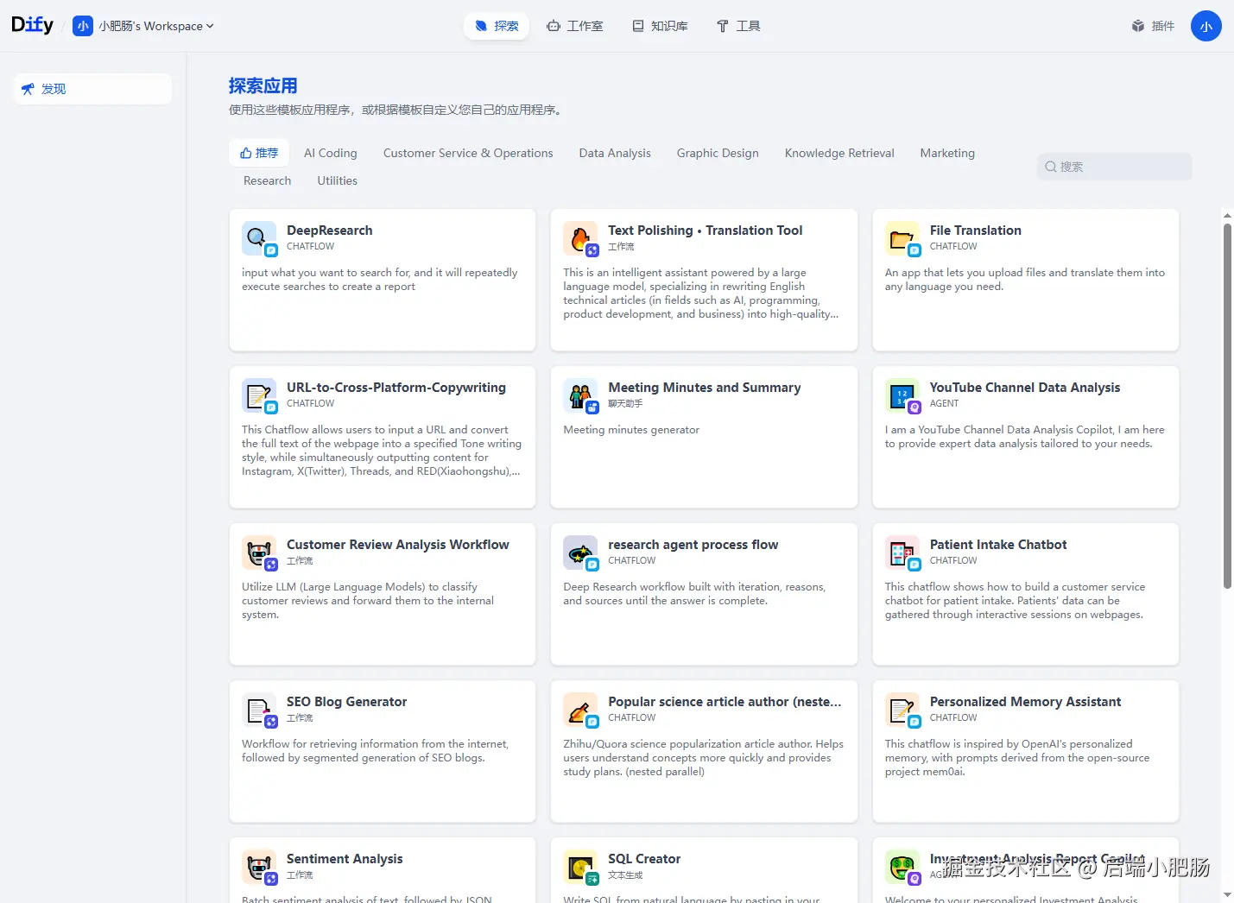Select 发现 in the left sidebar
This screenshot has height=903, width=1234.
[92, 89]
